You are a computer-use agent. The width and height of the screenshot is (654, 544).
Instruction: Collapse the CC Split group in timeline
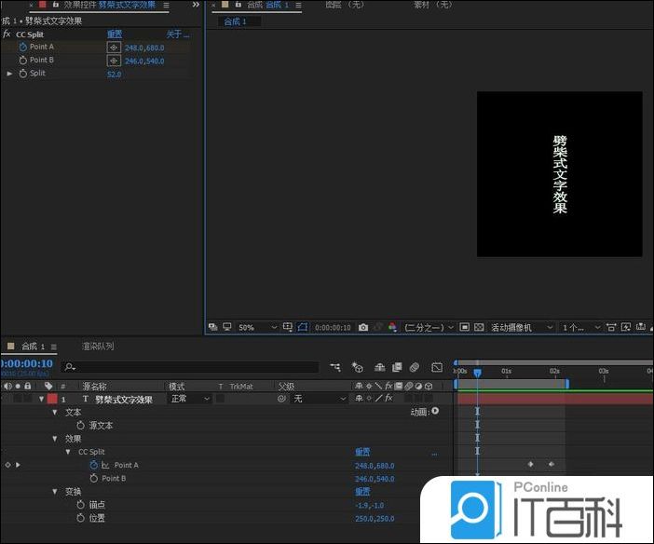(x=68, y=452)
